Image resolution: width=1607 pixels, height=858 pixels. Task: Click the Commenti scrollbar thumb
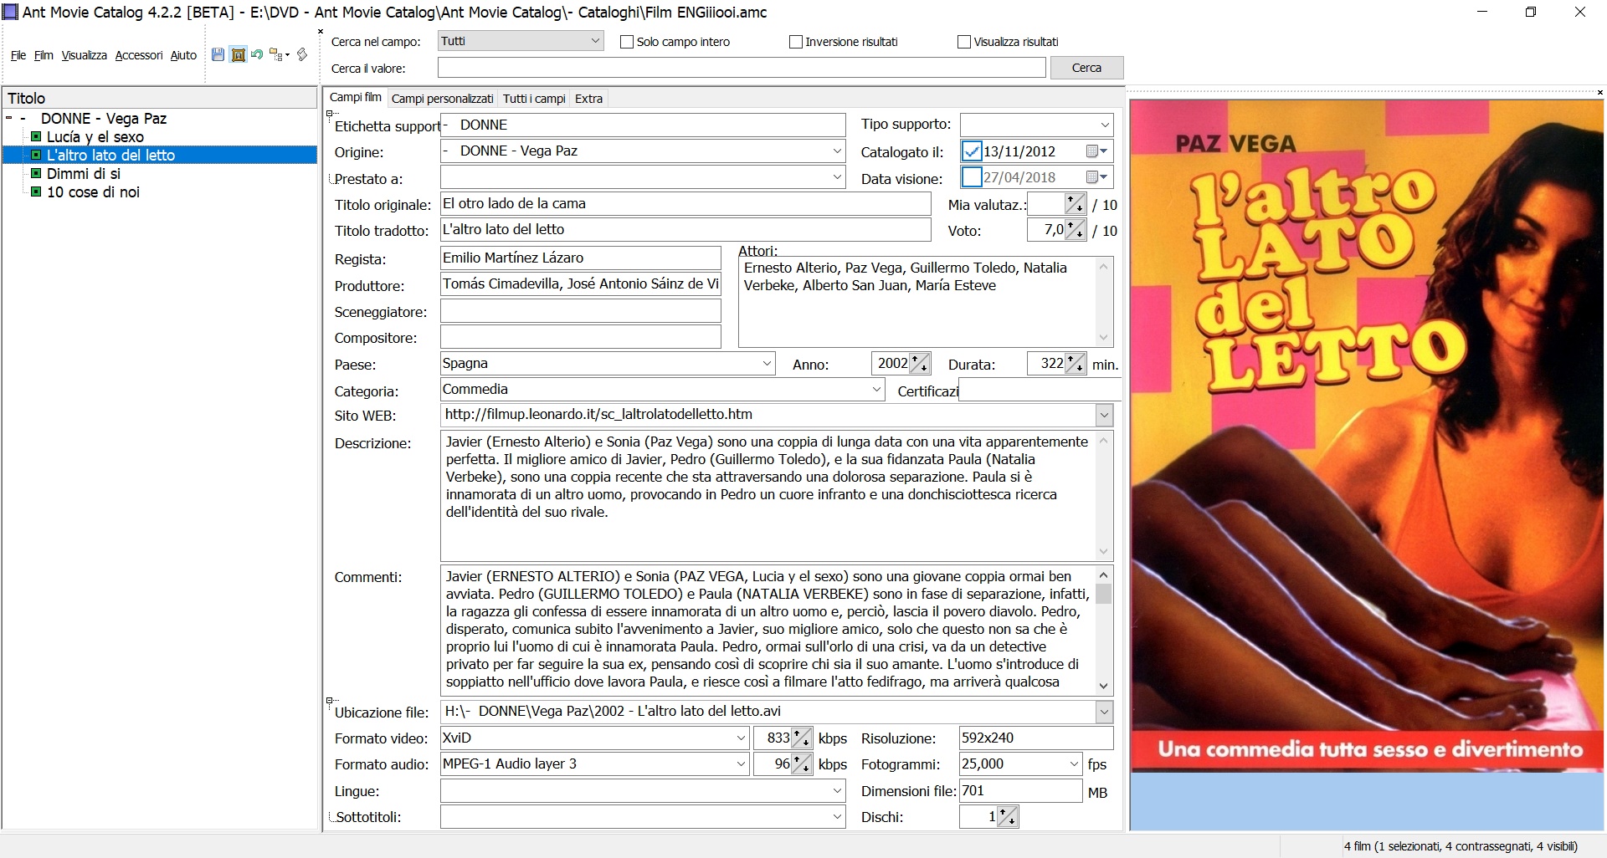point(1104,594)
